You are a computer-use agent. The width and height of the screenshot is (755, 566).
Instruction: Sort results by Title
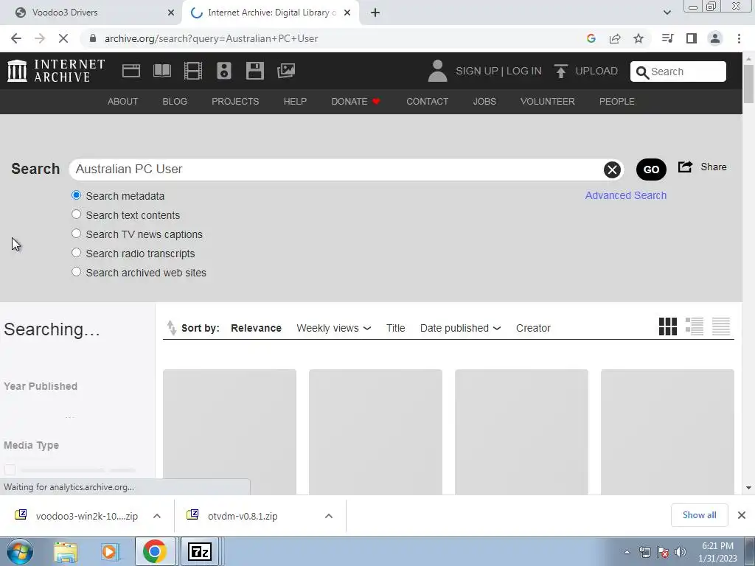pyautogui.click(x=395, y=328)
